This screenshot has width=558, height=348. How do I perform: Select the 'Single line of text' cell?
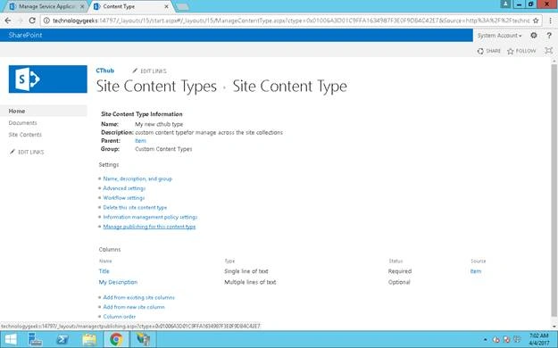click(246, 271)
